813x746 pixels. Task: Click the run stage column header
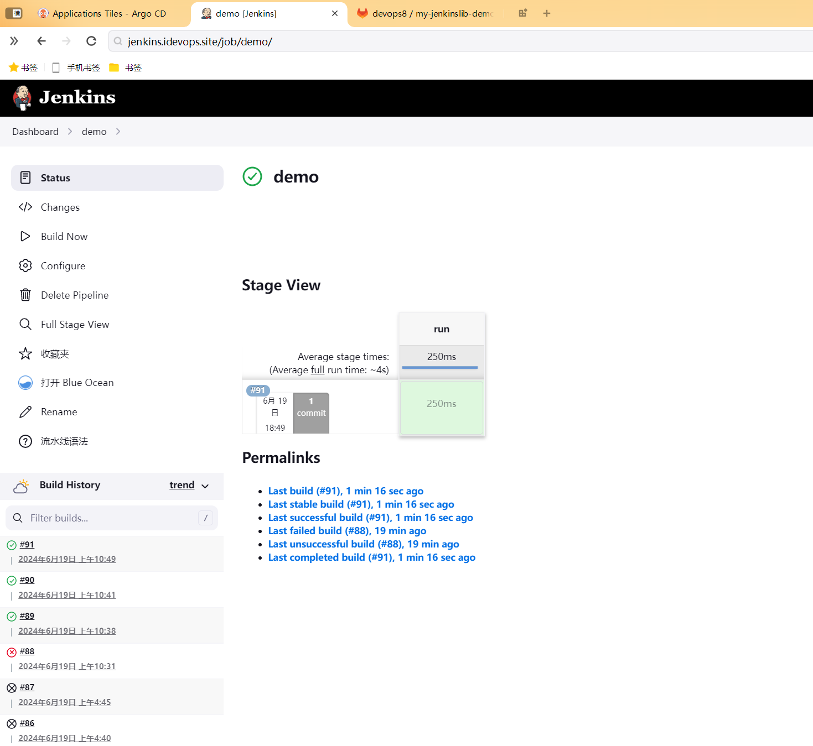(x=442, y=329)
